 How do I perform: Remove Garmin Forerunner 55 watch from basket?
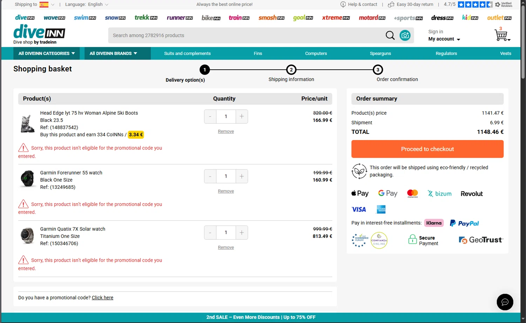[226, 191]
